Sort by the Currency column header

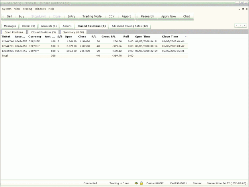[35, 37]
